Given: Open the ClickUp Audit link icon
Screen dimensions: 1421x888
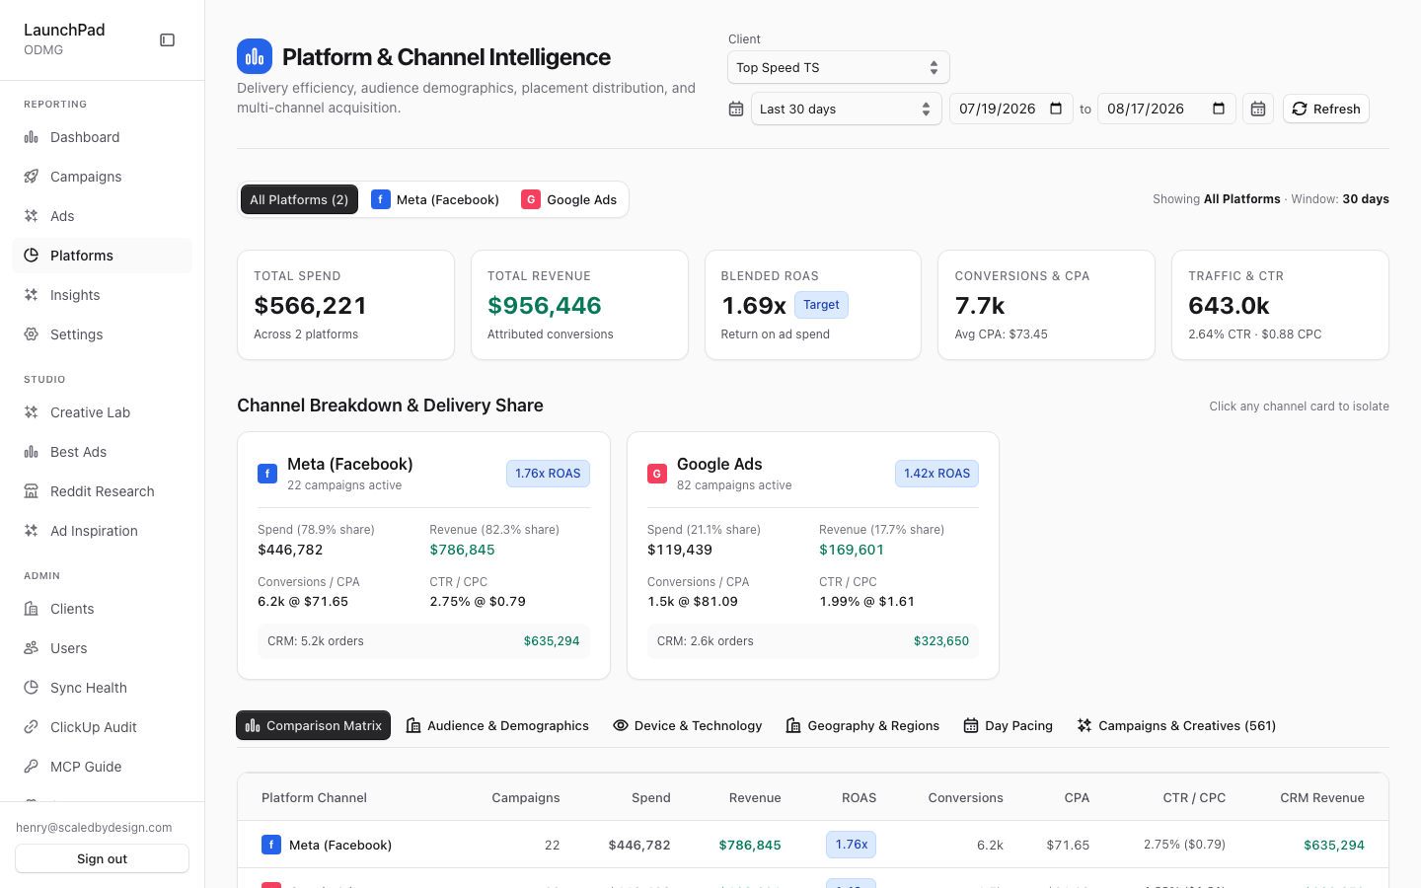Looking at the screenshot, I should click(x=32, y=727).
